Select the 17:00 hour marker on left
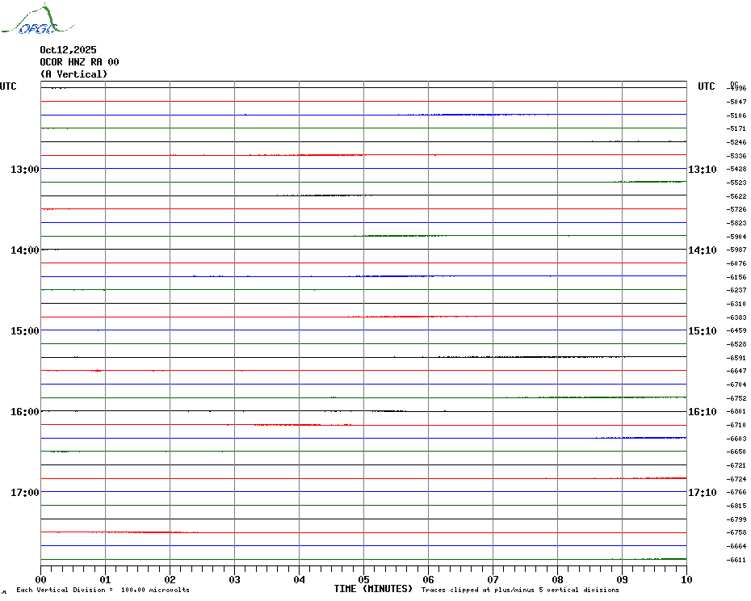Image resolution: width=751 pixels, height=601 pixels. pyautogui.click(x=24, y=492)
